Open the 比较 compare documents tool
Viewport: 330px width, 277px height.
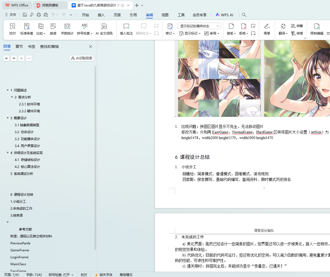click(x=41, y=29)
